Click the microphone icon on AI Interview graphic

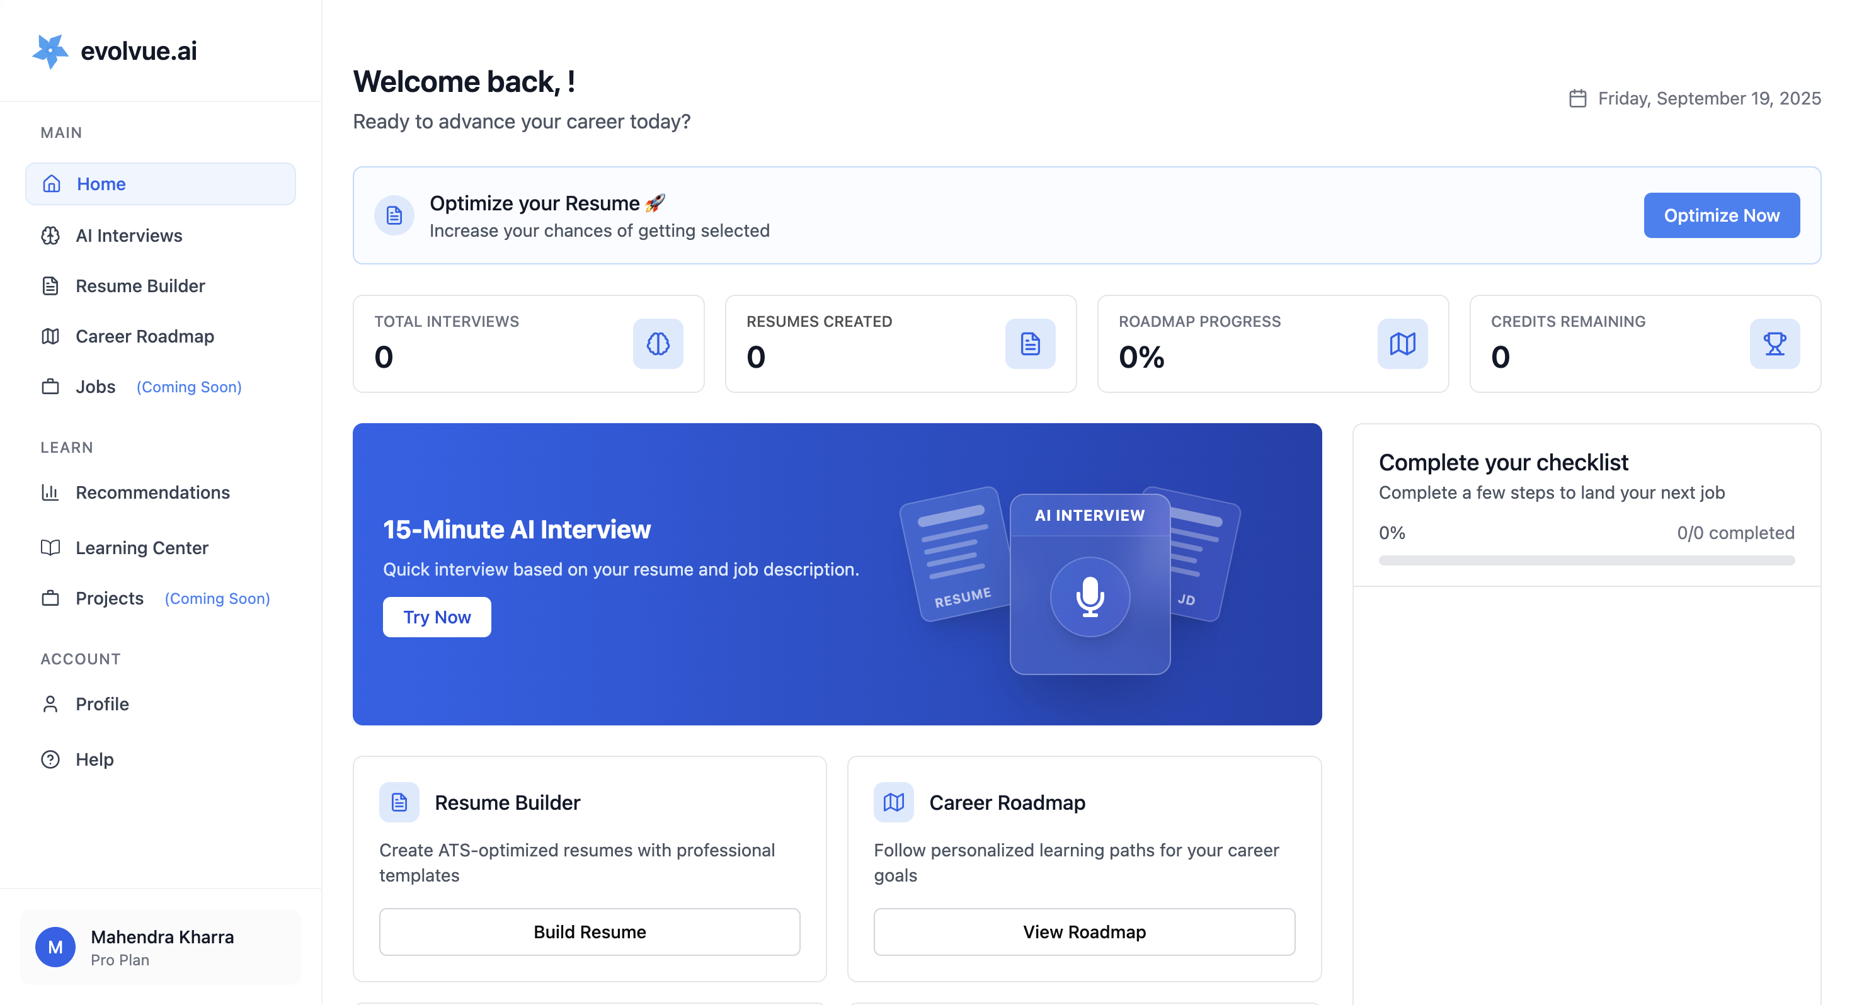[x=1089, y=597]
